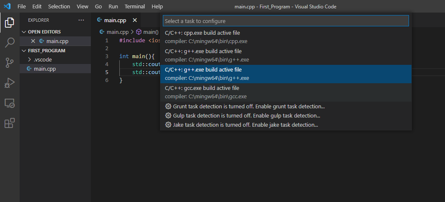Click the EXPLORER panel title
Image resolution: width=445 pixels, height=202 pixels.
click(39, 20)
